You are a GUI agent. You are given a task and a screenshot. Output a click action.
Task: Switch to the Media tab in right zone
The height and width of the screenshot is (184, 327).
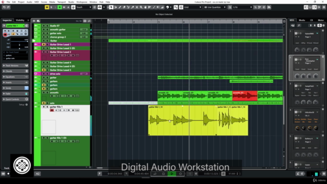coord(302,20)
